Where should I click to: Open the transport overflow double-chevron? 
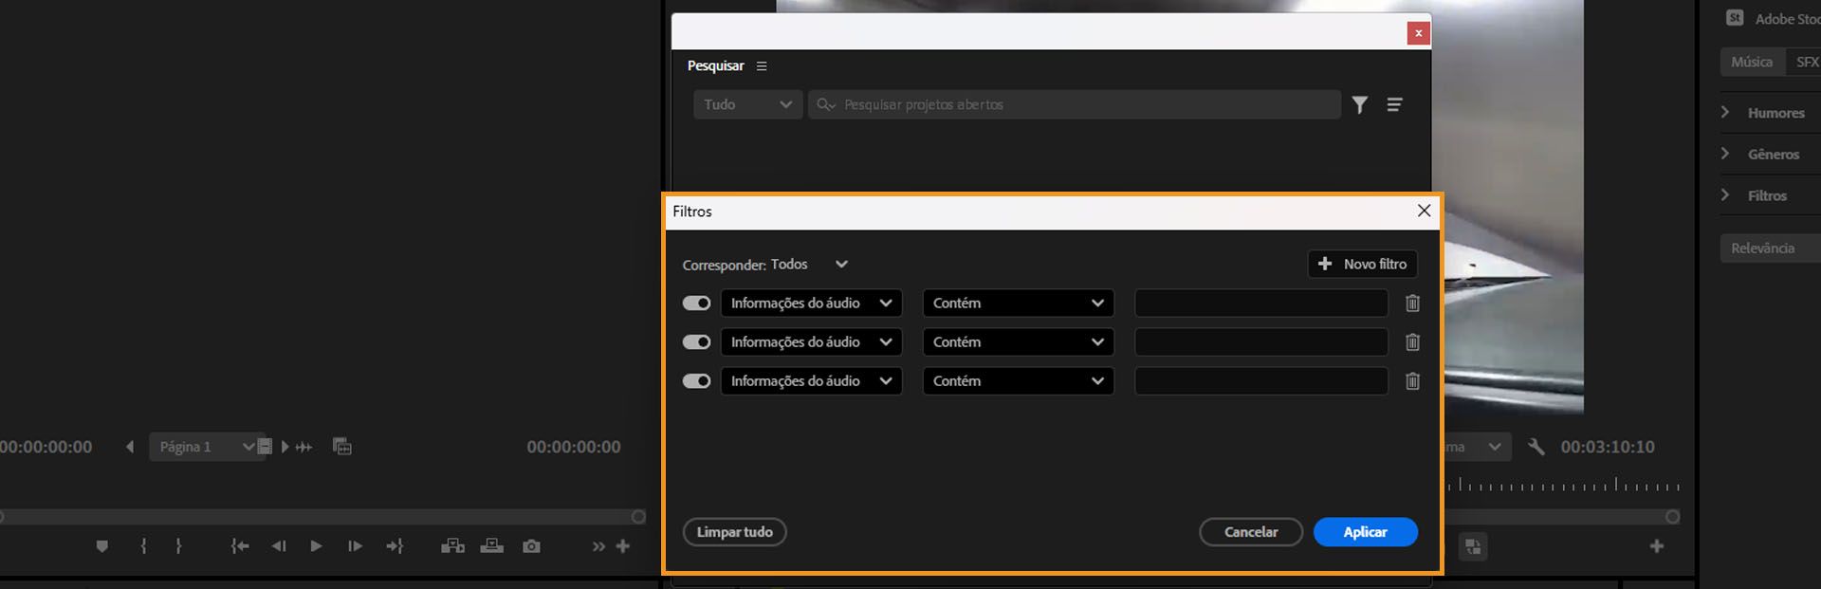click(x=598, y=546)
